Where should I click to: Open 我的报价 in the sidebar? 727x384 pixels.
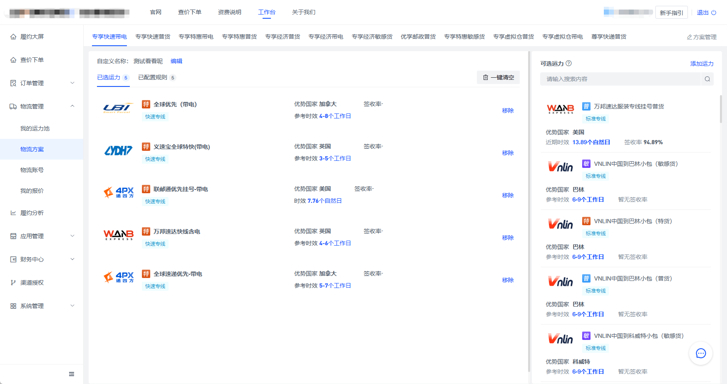(x=32, y=191)
